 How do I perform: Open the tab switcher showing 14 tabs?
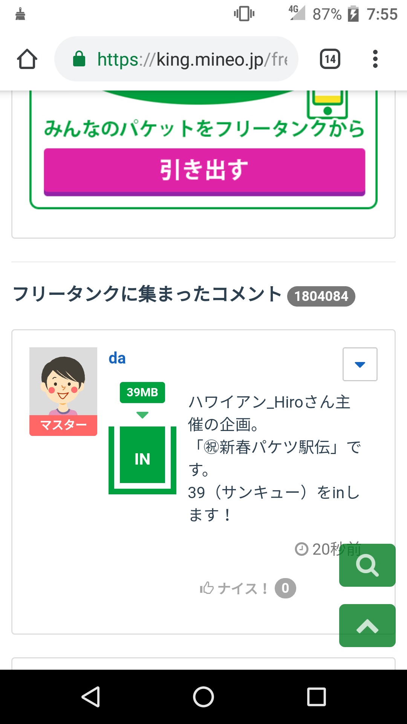coord(330,59)
